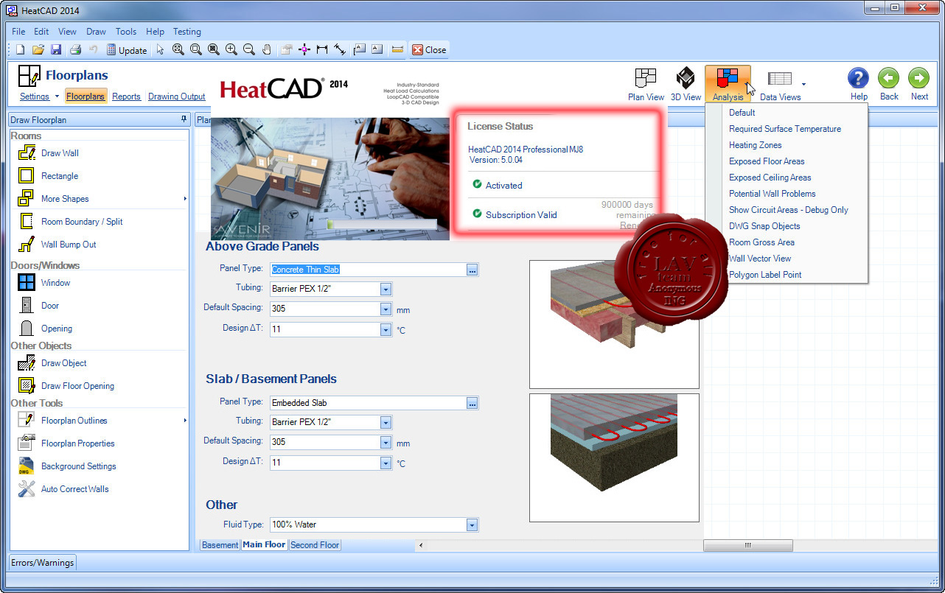Switch to 3D View
Viewport: 945px width, 593px height.
tap(686, 84)
